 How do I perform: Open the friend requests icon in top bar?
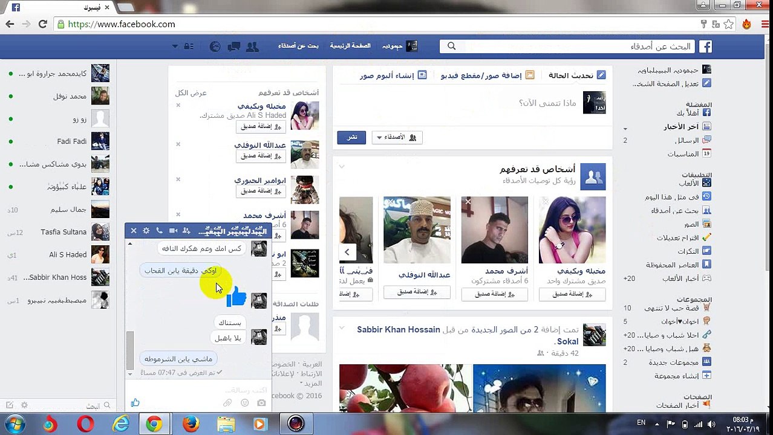252,47
